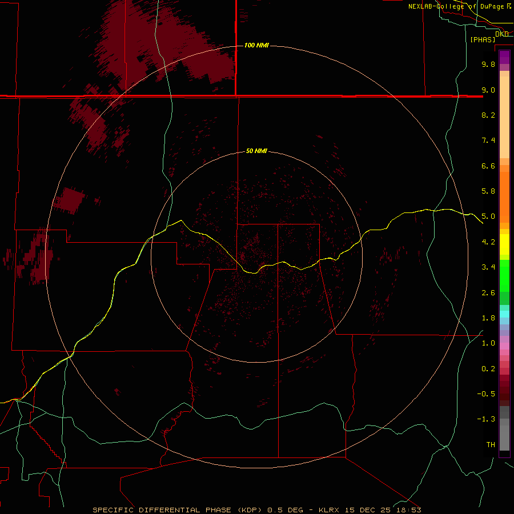514x514 pixels.
Task: Click the pink band of the color bar
Action: [x=504, y=346]
